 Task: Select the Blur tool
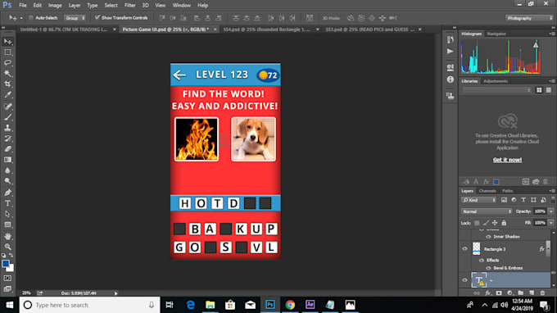7,170
